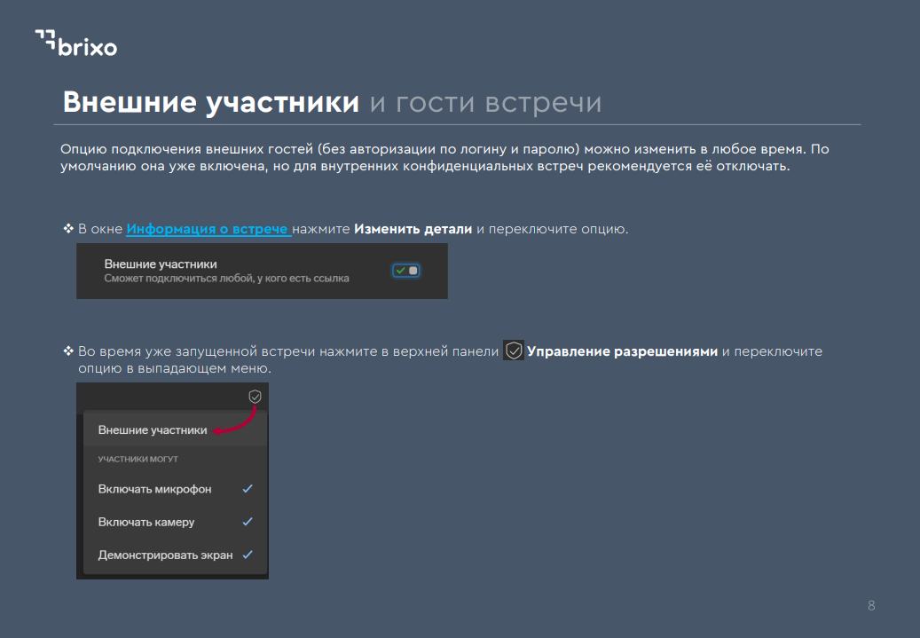Click the diamond bullet before 'В окне'
Image resolution: width=920 pixels, height=638 pixels.
pos(67,229)
